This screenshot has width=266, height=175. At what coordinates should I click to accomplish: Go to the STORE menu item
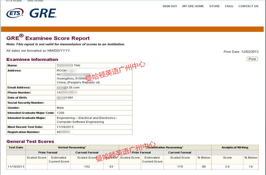[214, 6]
